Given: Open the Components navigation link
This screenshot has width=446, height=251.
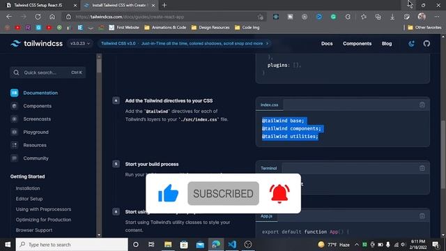Looking at the screenshot, I should click(x=357, y=43).
